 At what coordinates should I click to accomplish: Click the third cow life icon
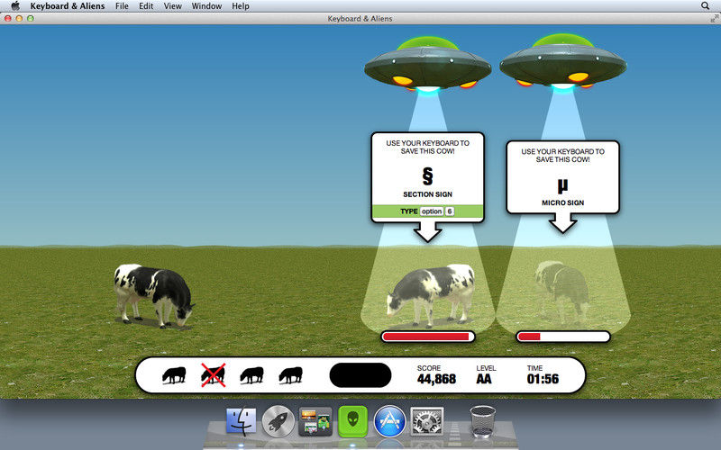[252, 375]
